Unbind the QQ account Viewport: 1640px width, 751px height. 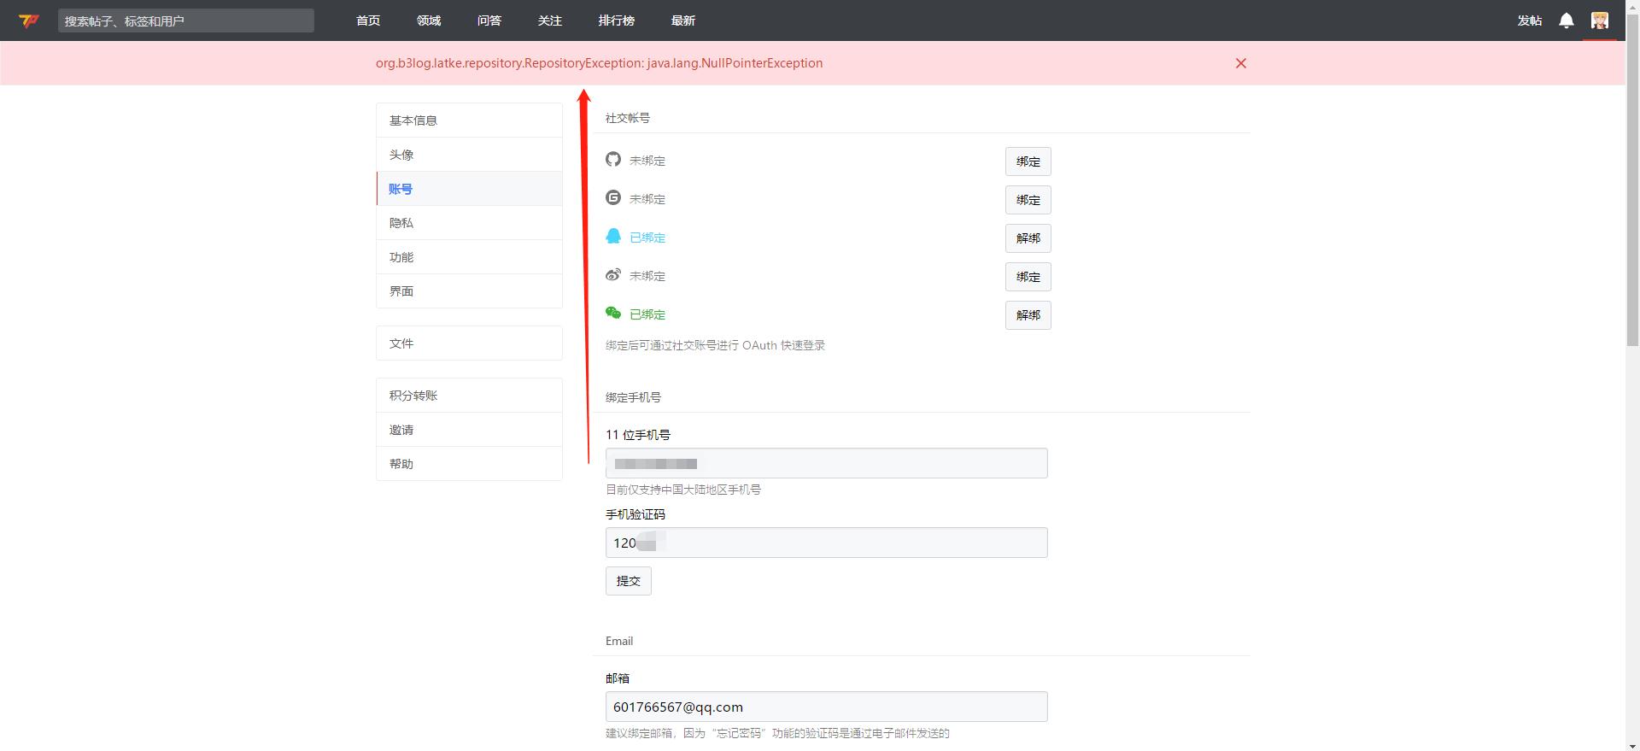pyautogui.click(x=1028, y=238)
